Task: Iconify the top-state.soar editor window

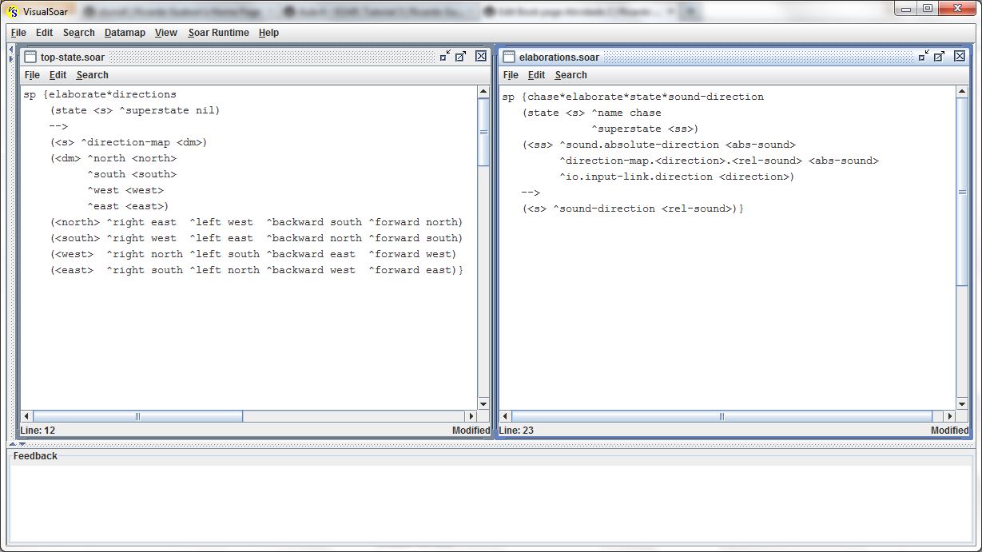Action: [x=445, y=56]
